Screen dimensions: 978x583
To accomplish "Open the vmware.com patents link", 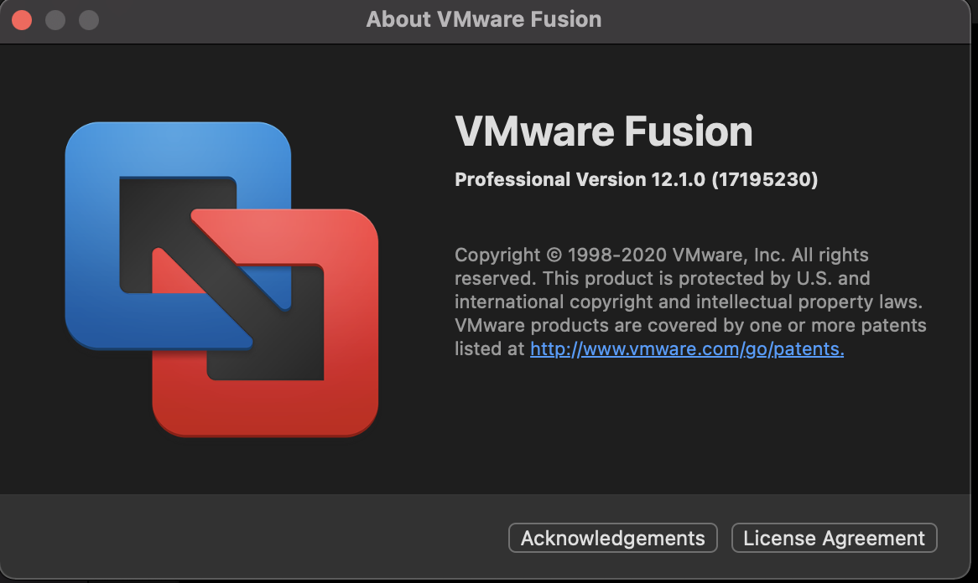I will (686, 348).
